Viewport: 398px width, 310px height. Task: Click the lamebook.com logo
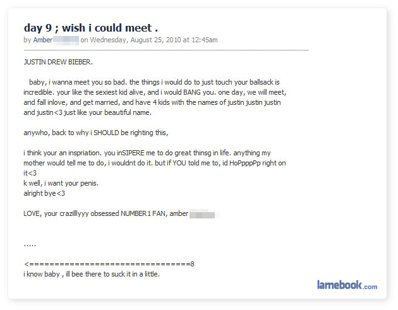(x=346, y=285)
